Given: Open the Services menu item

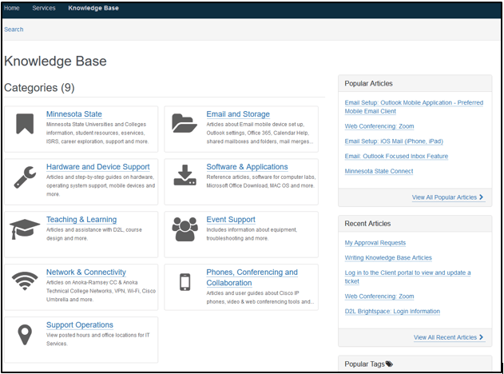Looking at the screenshot, I should [x=44, y=8].
